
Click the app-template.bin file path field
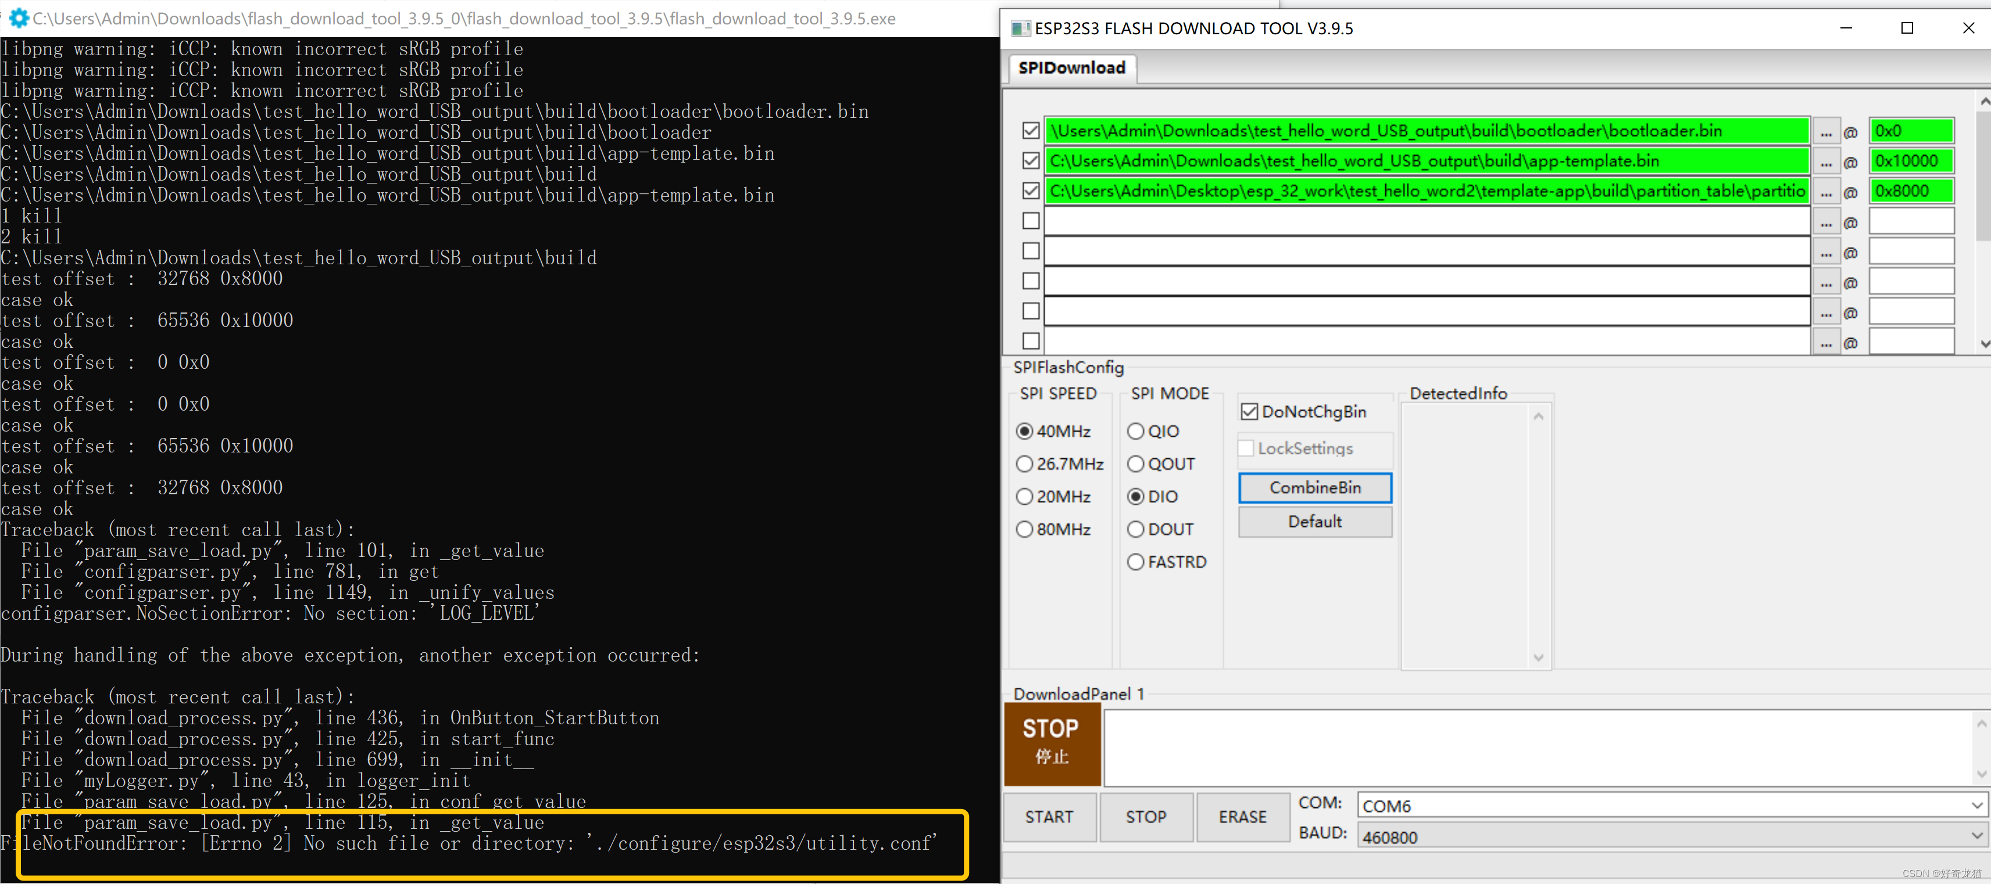pyautogui.click(x=1427, y=161)
